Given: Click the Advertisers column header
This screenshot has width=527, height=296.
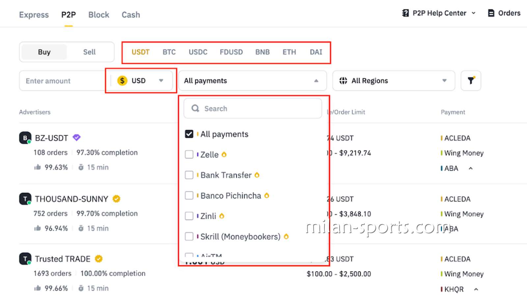Looking at the screenshot, I should point(35,112).
